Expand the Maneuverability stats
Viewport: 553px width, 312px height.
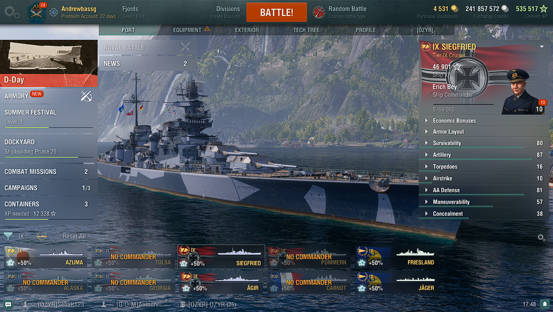pos(484,202)
